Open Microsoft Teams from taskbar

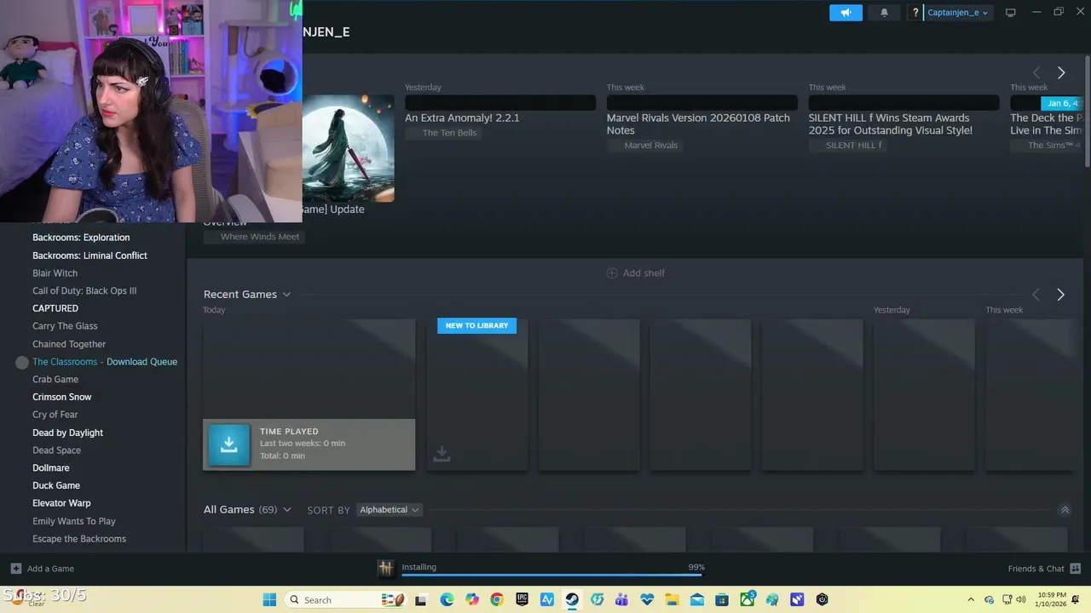[x=621, y=599]
